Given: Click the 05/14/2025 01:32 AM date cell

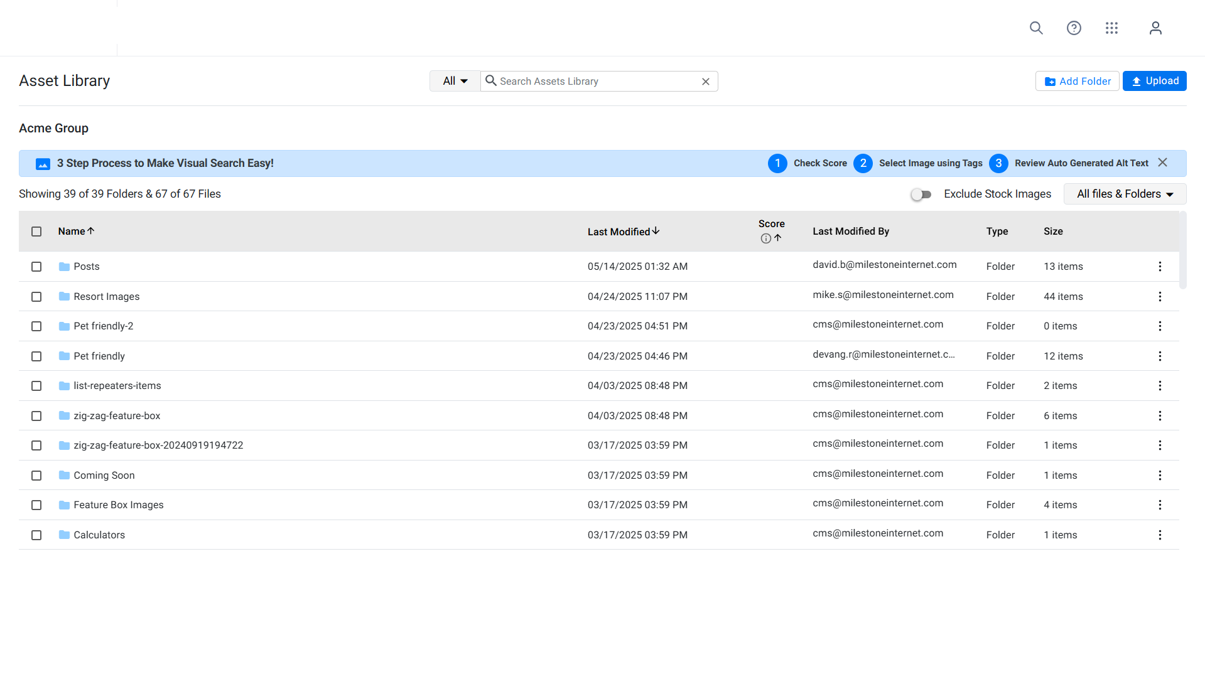Looking at the screenshot, I should tap(637, 267).
